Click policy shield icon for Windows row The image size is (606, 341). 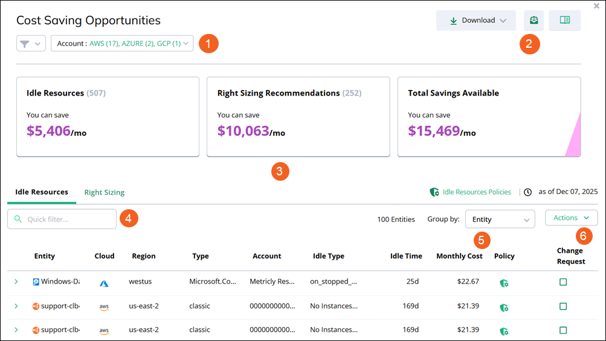coord(503,282)
